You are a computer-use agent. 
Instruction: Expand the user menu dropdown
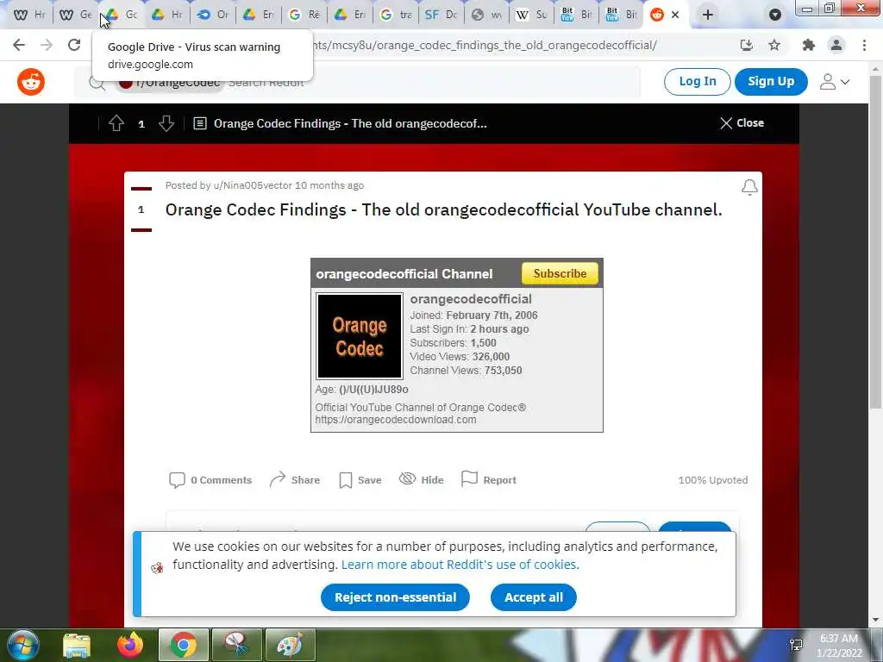pos(835,82)
